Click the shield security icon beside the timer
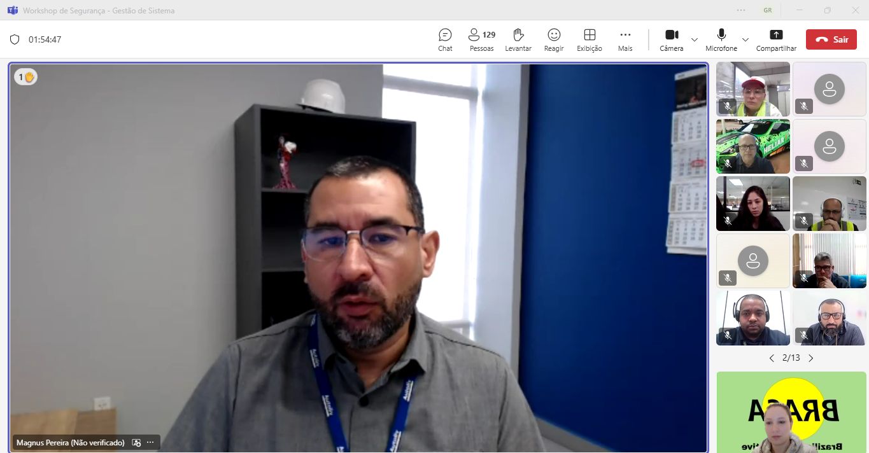869x453 pixels. 15,39
